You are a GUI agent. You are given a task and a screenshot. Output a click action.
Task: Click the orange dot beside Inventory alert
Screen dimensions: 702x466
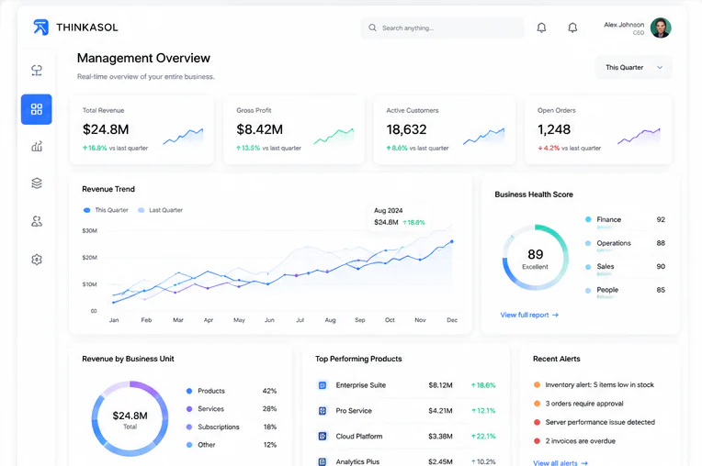coord(537,384)
